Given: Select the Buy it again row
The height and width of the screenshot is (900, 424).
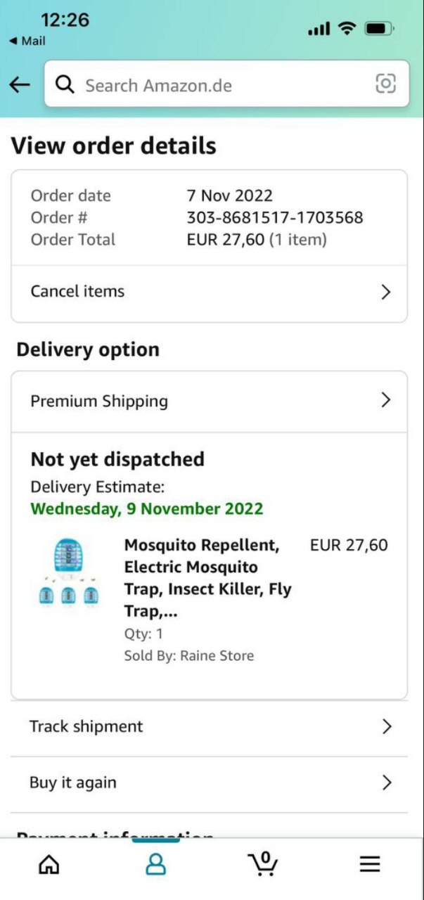Looking at the screenshot, I should pos(73,783).
